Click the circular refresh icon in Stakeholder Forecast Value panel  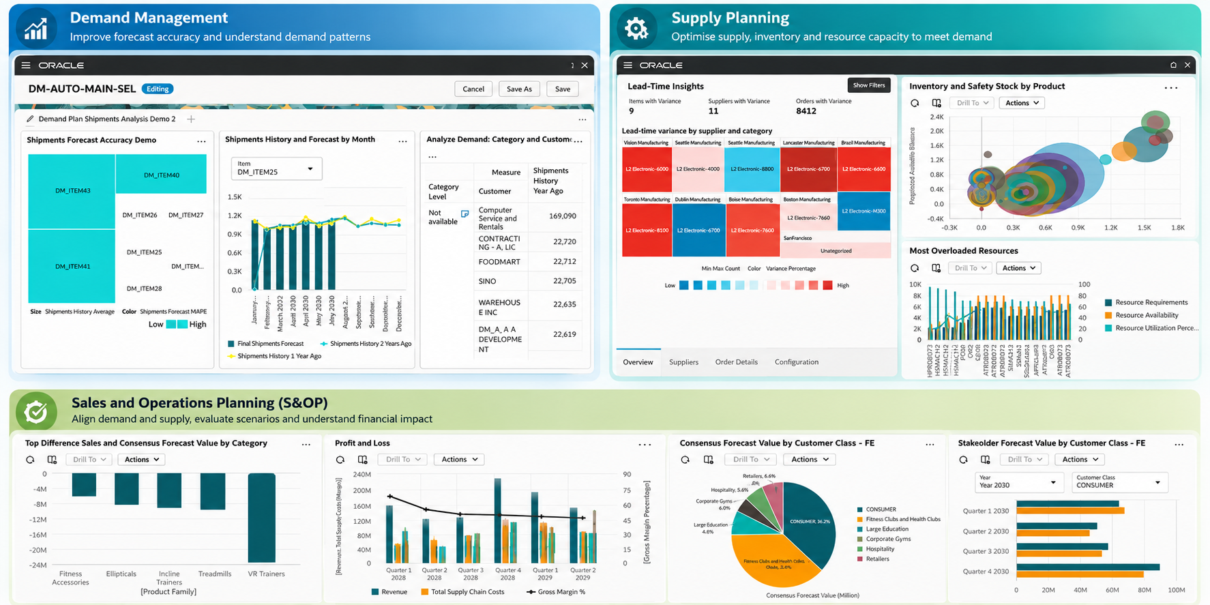point(963,460)
